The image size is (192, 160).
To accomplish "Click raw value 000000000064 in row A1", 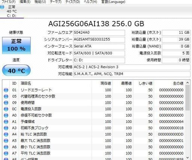I will coord(171,122).
